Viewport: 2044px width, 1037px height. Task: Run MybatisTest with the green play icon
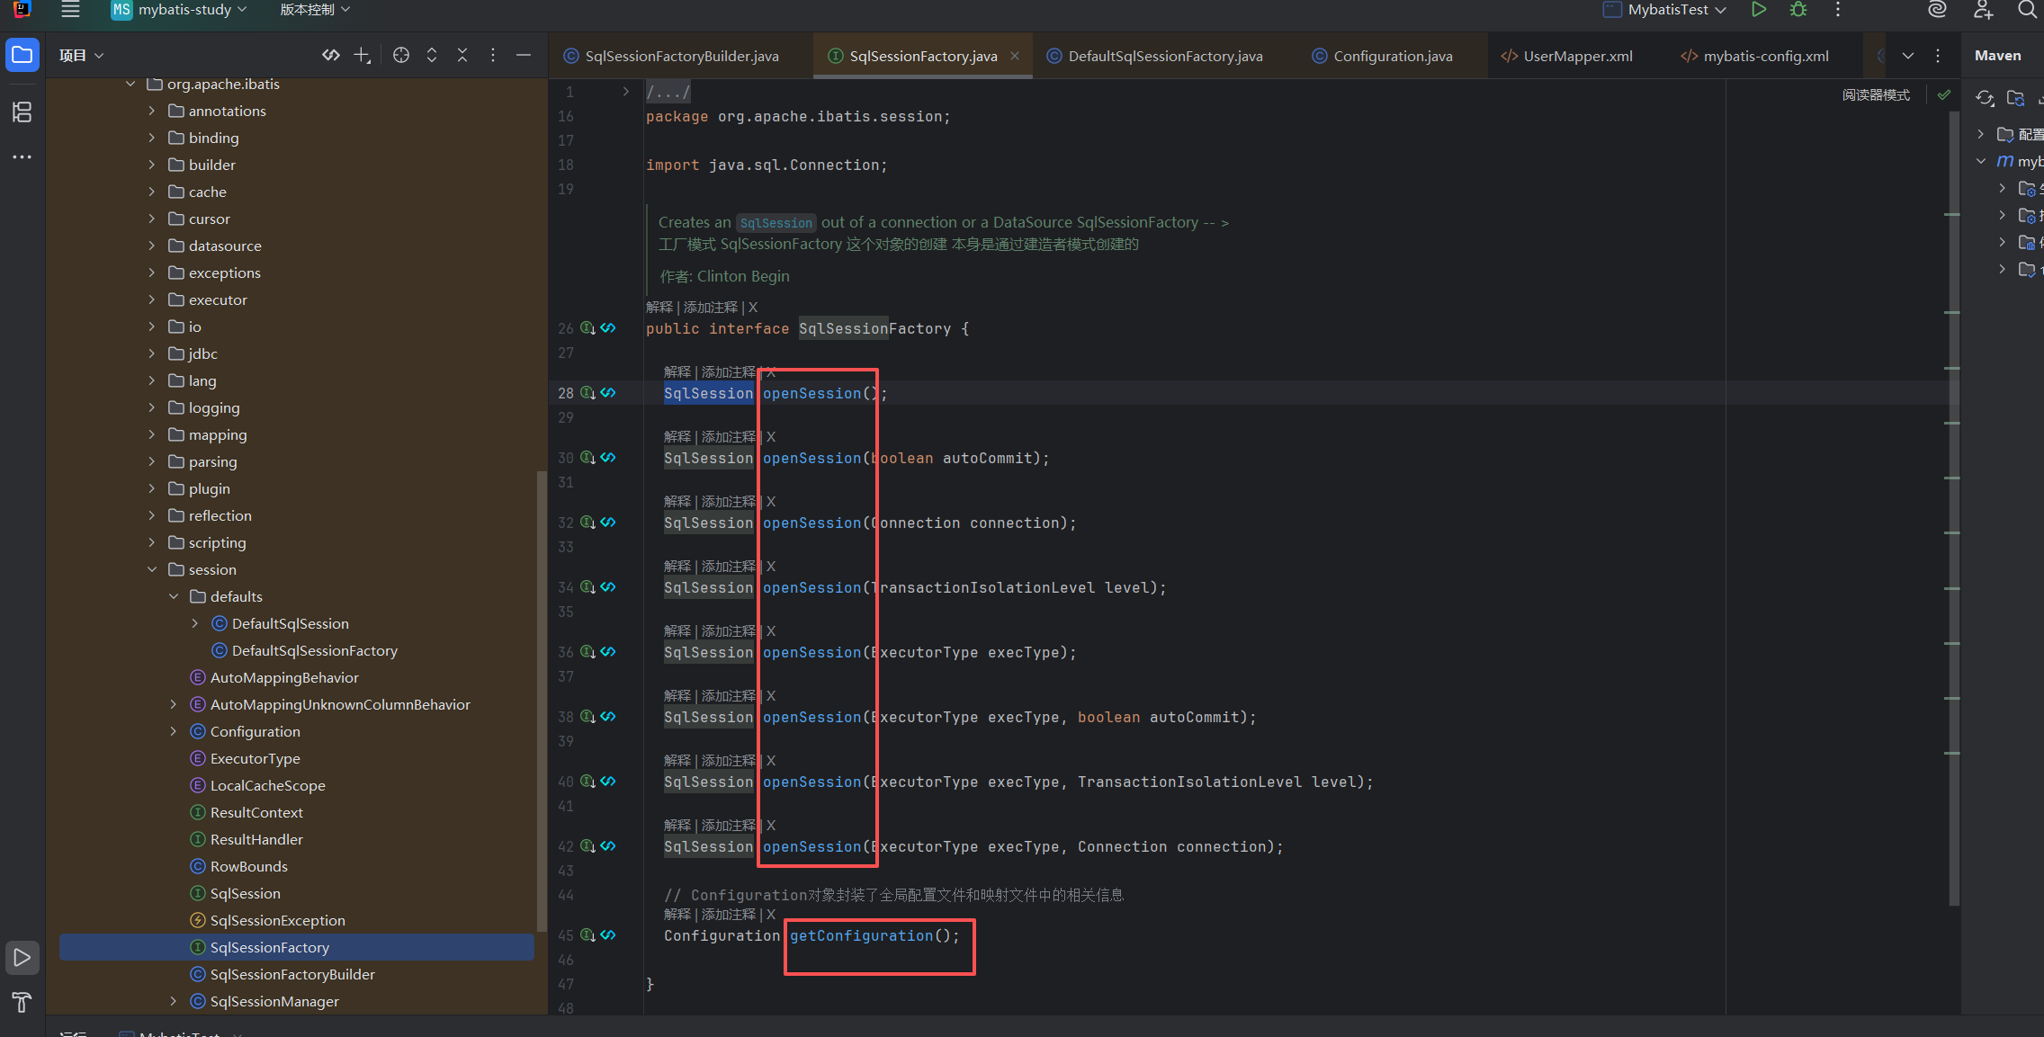point(1759,10)
